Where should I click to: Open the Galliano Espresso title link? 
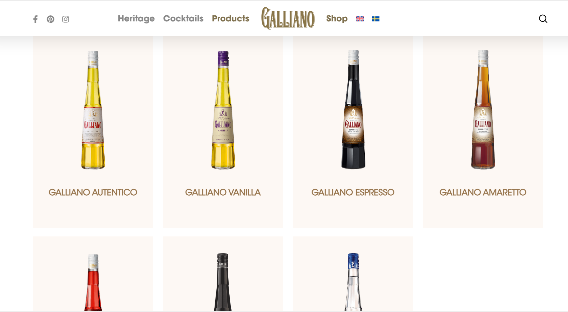click(x=353, y=192)
